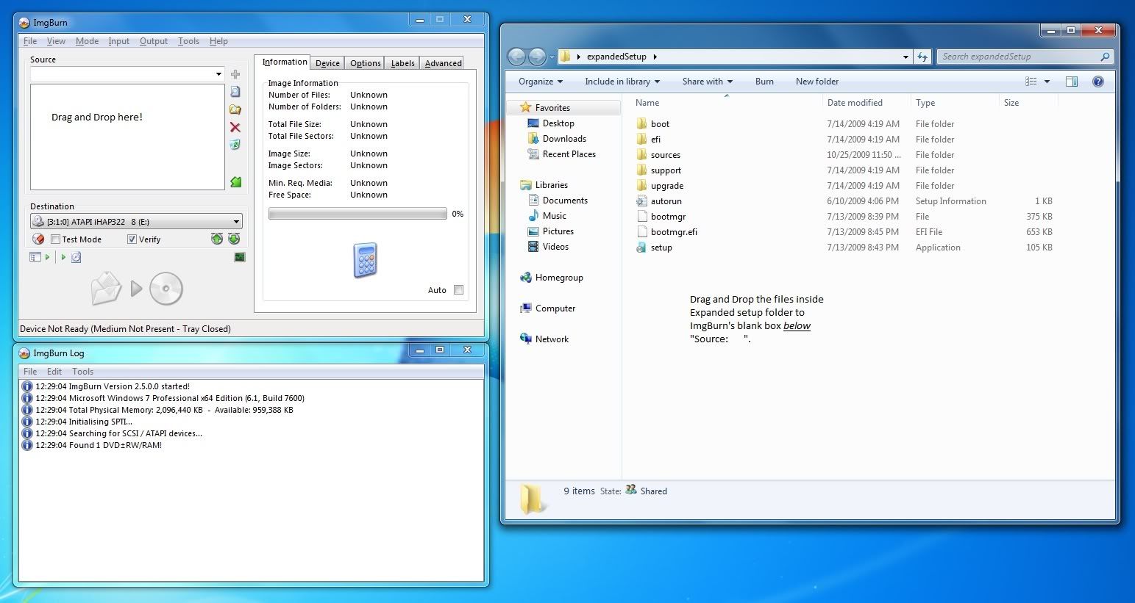Open the Destination drive dropdown

236,222
